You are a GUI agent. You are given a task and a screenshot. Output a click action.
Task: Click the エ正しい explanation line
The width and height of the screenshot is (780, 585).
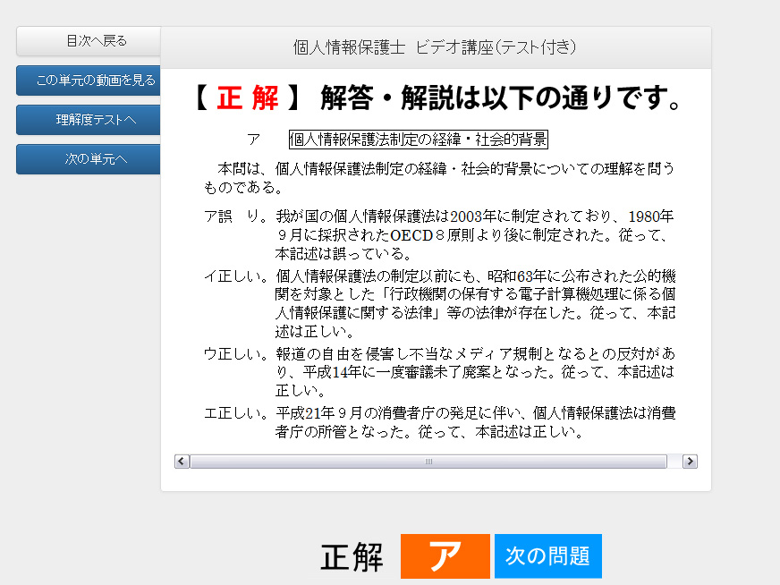439,422
